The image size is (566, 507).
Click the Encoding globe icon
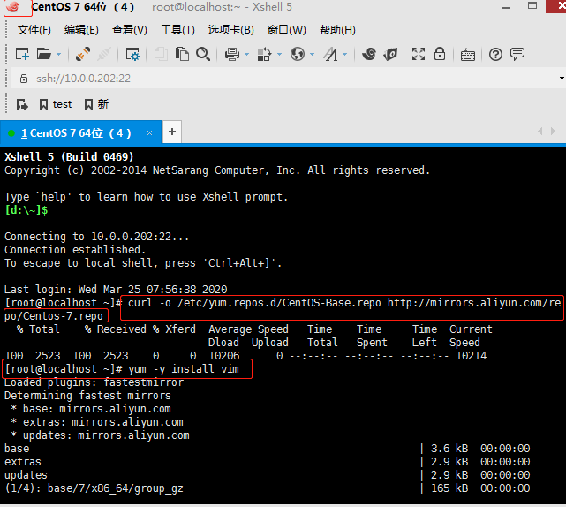click(298, 54)
